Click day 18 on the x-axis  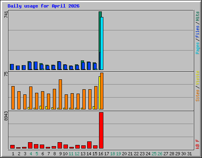tap(112, 154)
